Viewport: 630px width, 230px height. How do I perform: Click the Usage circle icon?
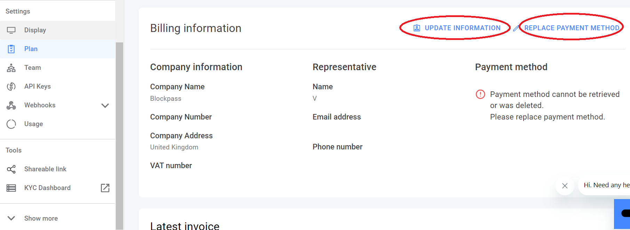tap(11, 124)
